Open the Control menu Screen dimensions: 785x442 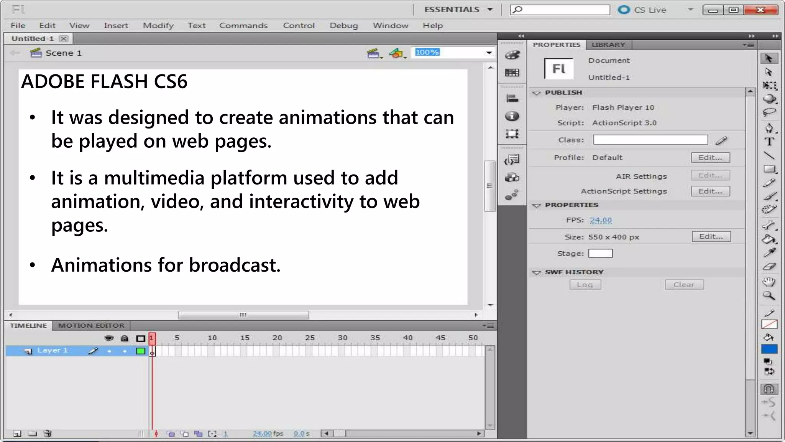[x=299, y=25]
